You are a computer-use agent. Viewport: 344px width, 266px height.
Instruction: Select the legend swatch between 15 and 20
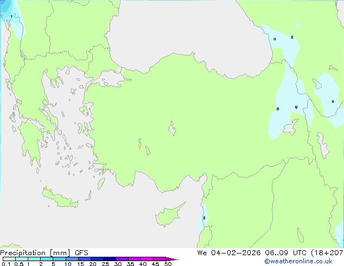coord(85,259)
